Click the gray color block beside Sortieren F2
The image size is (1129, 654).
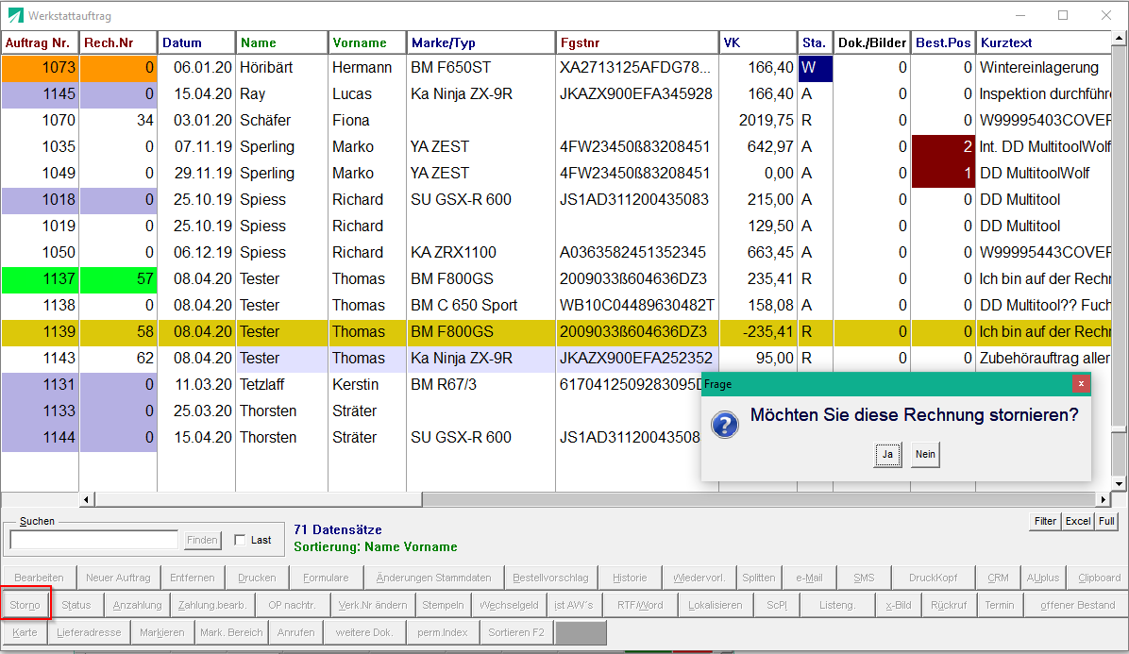tap(581, 632)
